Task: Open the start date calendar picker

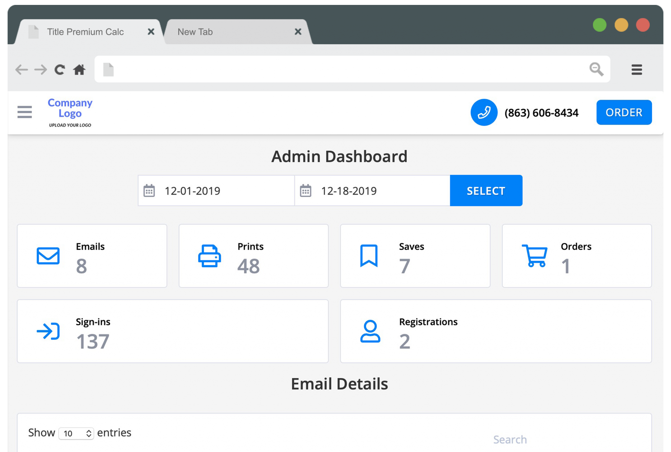Action: coord(149,190)
